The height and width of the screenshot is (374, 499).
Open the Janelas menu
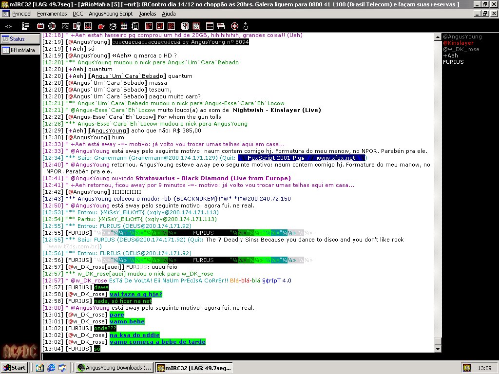[x=147, y=14]
